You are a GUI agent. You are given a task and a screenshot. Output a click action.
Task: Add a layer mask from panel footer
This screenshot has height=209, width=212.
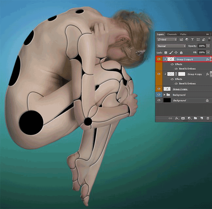pyautogui.click(x=183, y=118)
